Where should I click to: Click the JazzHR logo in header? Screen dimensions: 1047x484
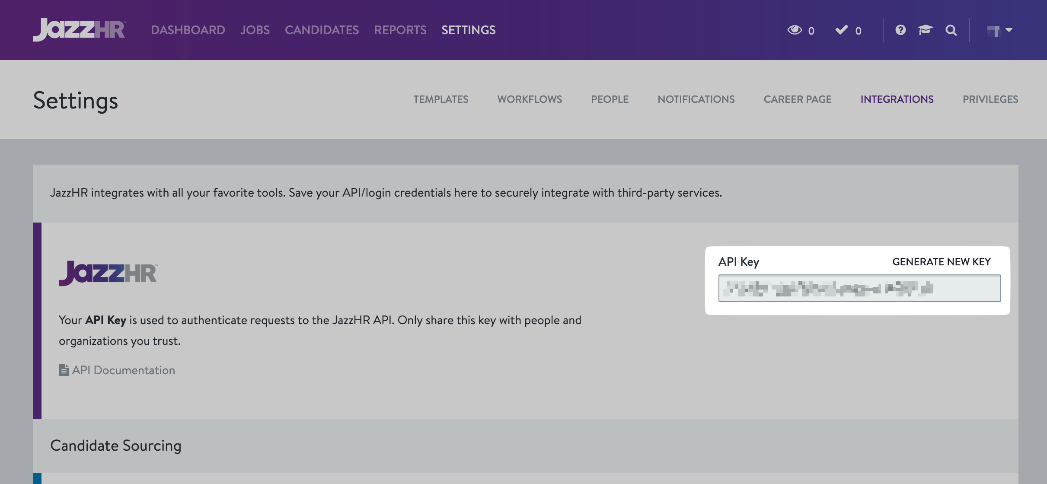point(79,29)
